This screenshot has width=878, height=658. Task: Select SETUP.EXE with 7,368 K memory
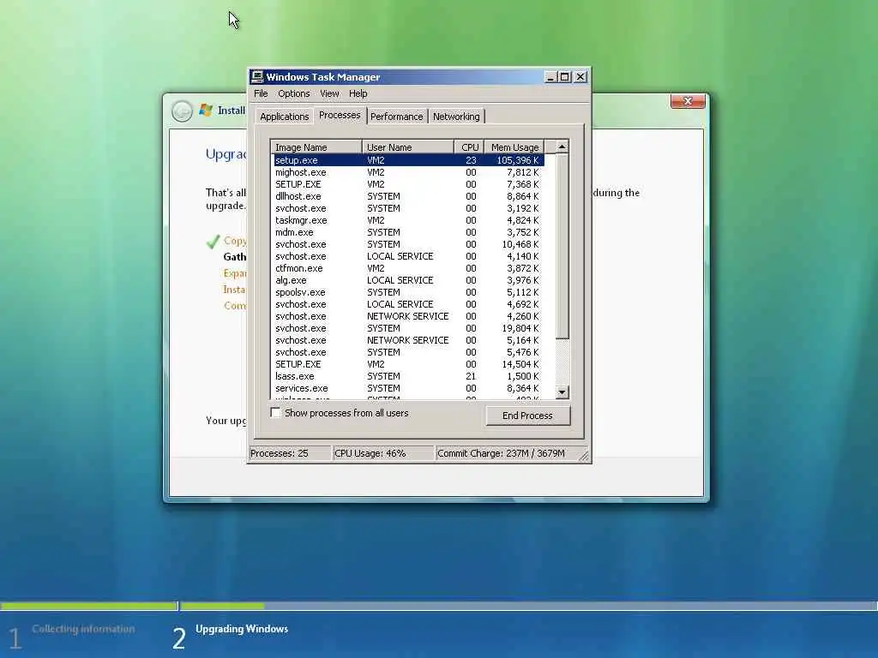coord(407,184)
